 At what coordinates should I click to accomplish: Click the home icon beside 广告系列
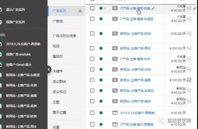pos(80,11)
